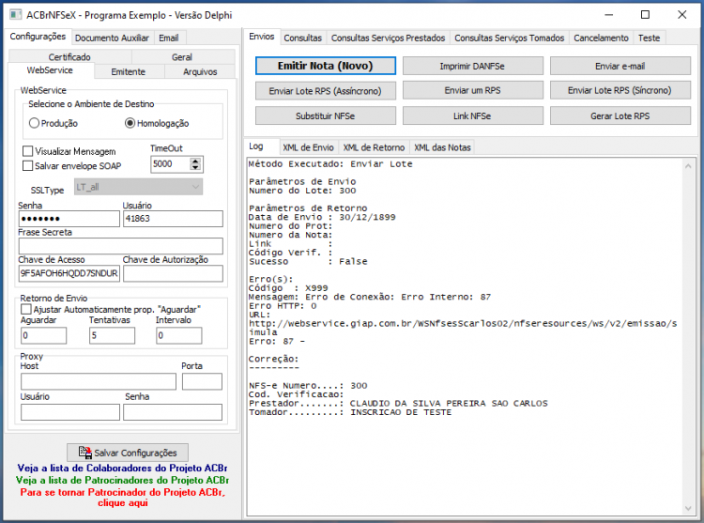This screenshot has width=704, height=523.
Task: Focus the Chave de Autorização field
Action: (x=173, y=273)
